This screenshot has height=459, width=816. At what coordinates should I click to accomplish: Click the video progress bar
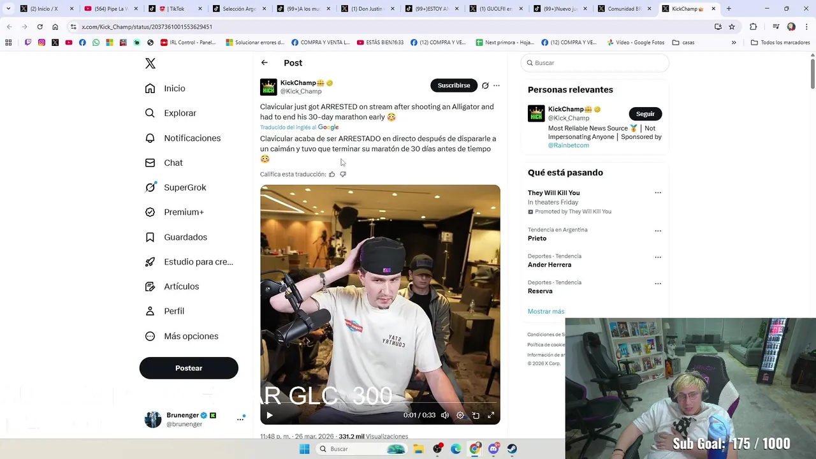pyautogui.click(x=380, y=402)
